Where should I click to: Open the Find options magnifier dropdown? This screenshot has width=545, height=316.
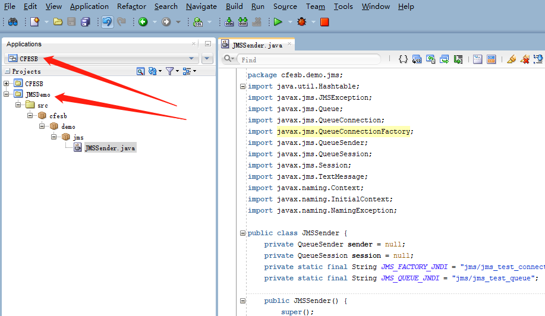(229, 59)
